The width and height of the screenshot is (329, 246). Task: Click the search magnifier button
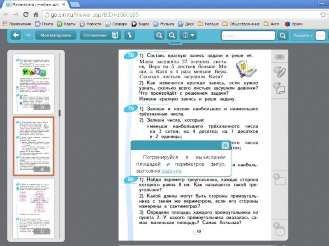283,36
